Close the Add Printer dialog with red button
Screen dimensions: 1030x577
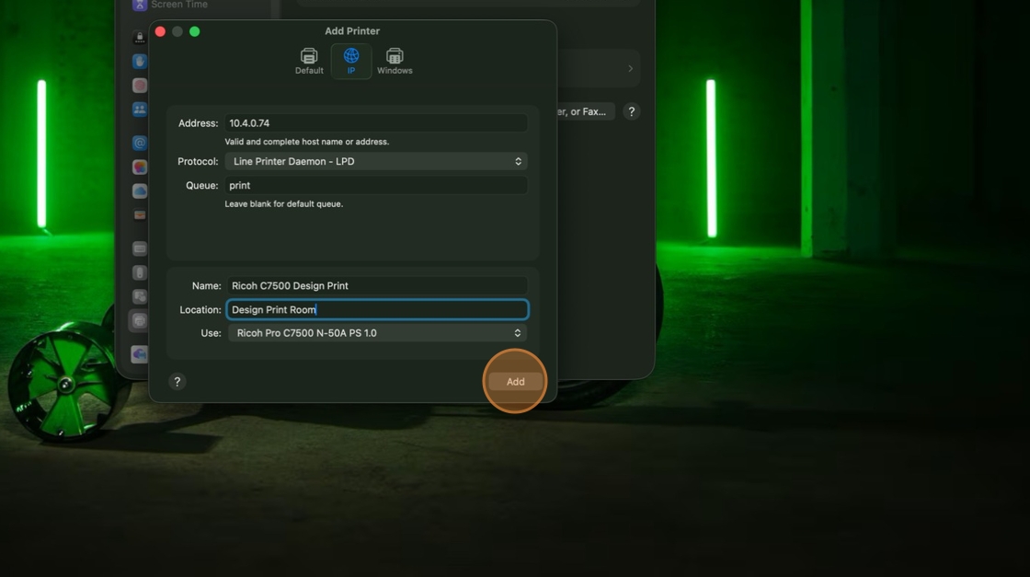click(160, 31)
